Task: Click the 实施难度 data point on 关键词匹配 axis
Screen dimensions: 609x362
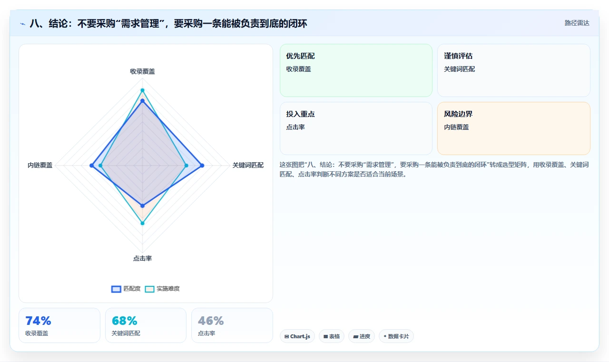Action: pyautogui.click(x=186, y=166)
